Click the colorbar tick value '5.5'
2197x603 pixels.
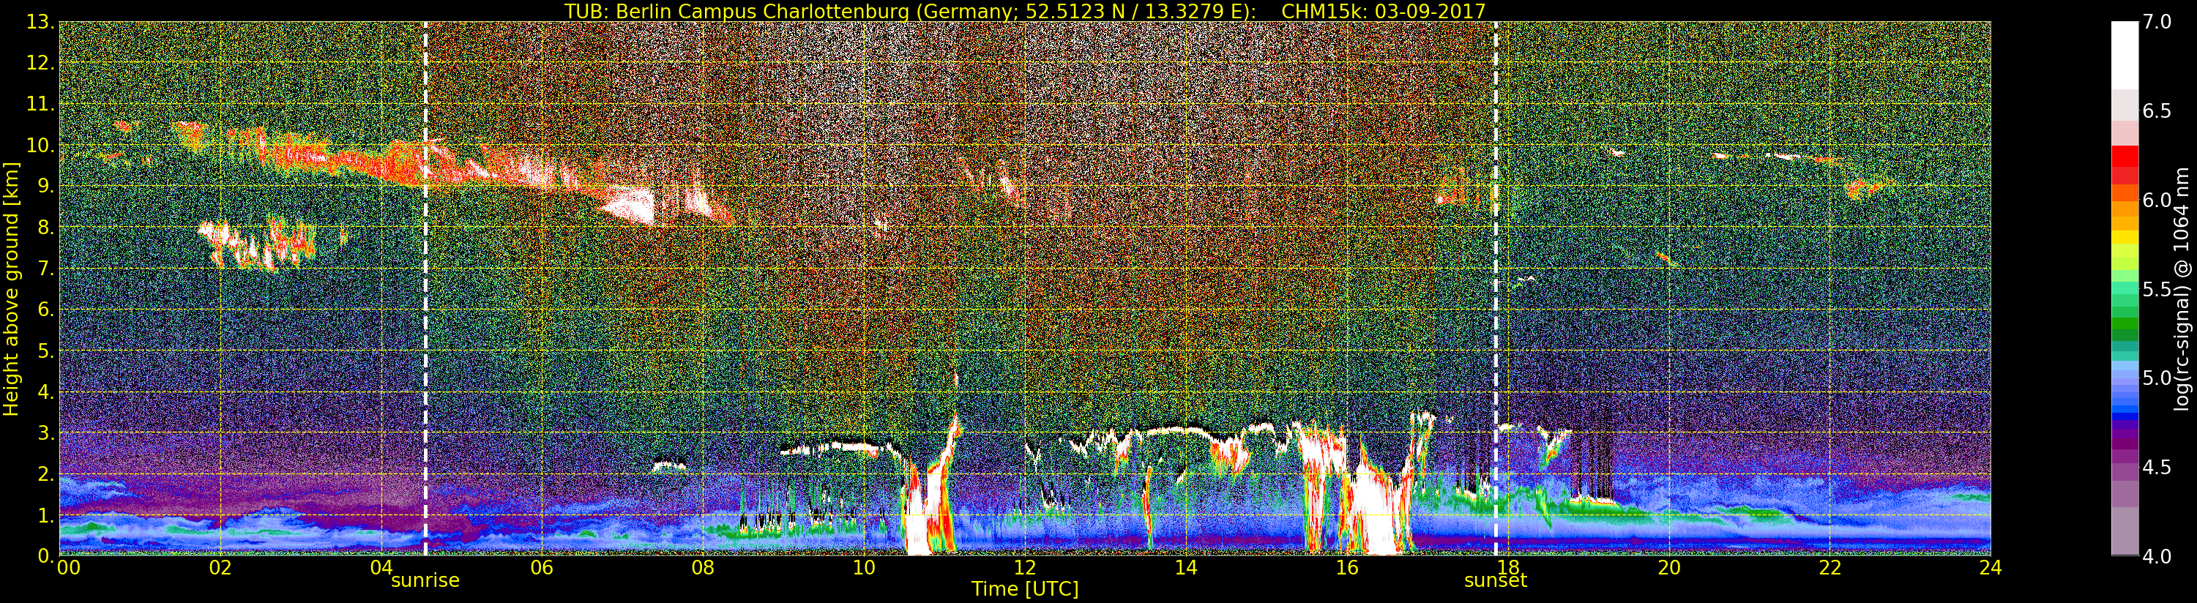pyautogui.click(x=2157, y=289)
